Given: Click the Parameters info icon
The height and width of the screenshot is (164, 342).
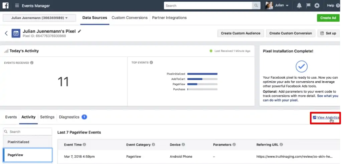Looking at the screenshot, I should tap(234, 145).
